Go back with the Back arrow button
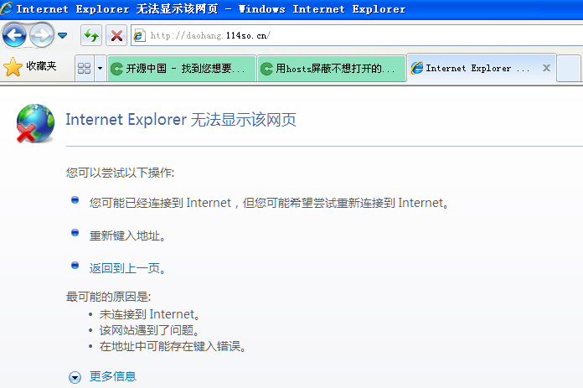The height and width of the screenshot is (388, 583). pos(14,35)
